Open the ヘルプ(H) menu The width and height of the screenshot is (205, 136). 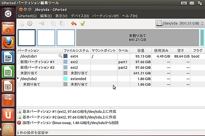tap(129, 16)
